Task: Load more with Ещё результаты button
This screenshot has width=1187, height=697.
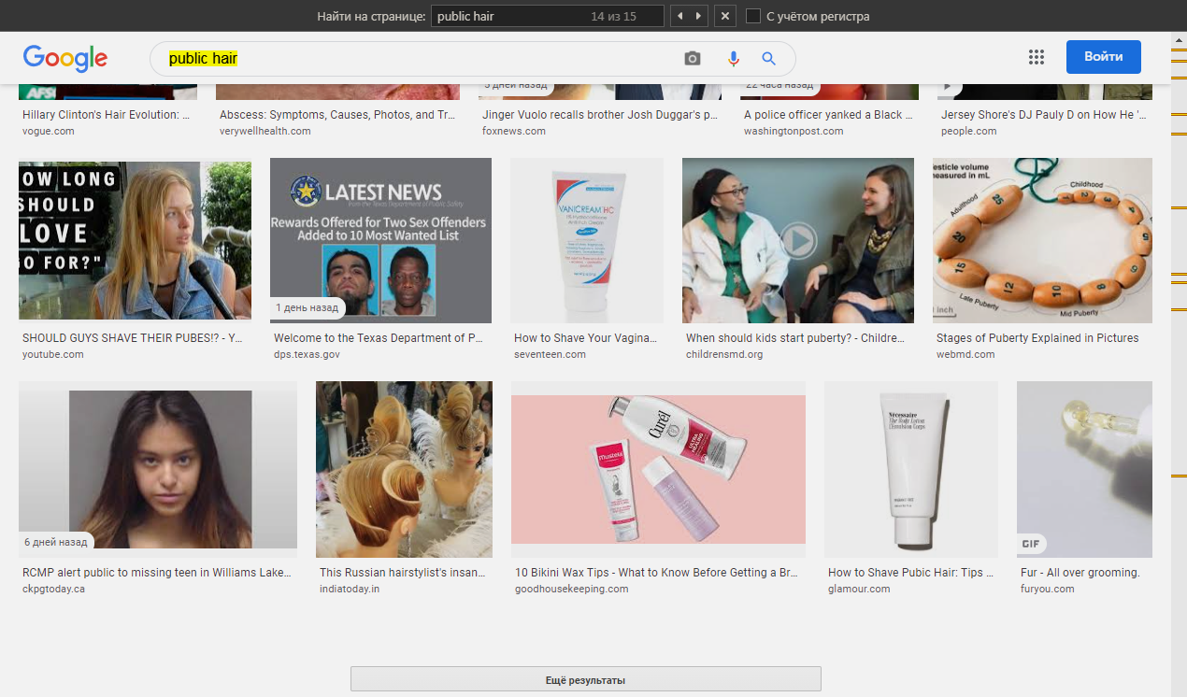Action: [x=586, y=679]
